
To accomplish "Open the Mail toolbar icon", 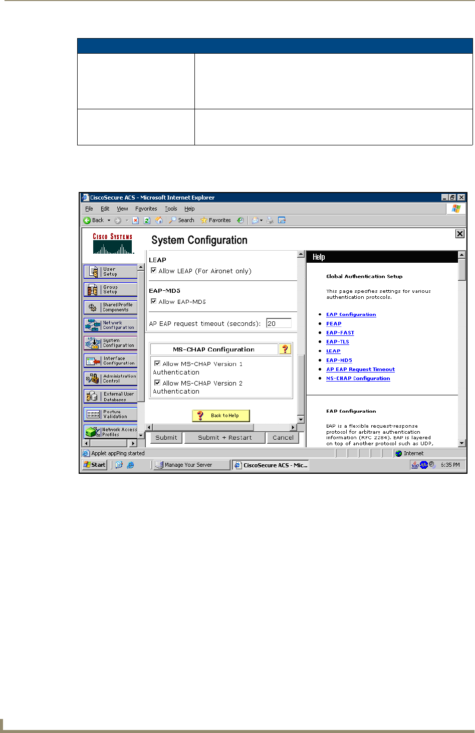I will pyautogui.click(x=255, y=220).
